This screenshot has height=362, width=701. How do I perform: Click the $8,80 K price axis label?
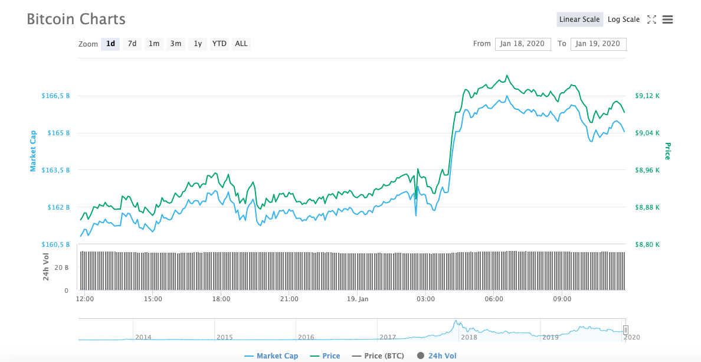point(647,244)
